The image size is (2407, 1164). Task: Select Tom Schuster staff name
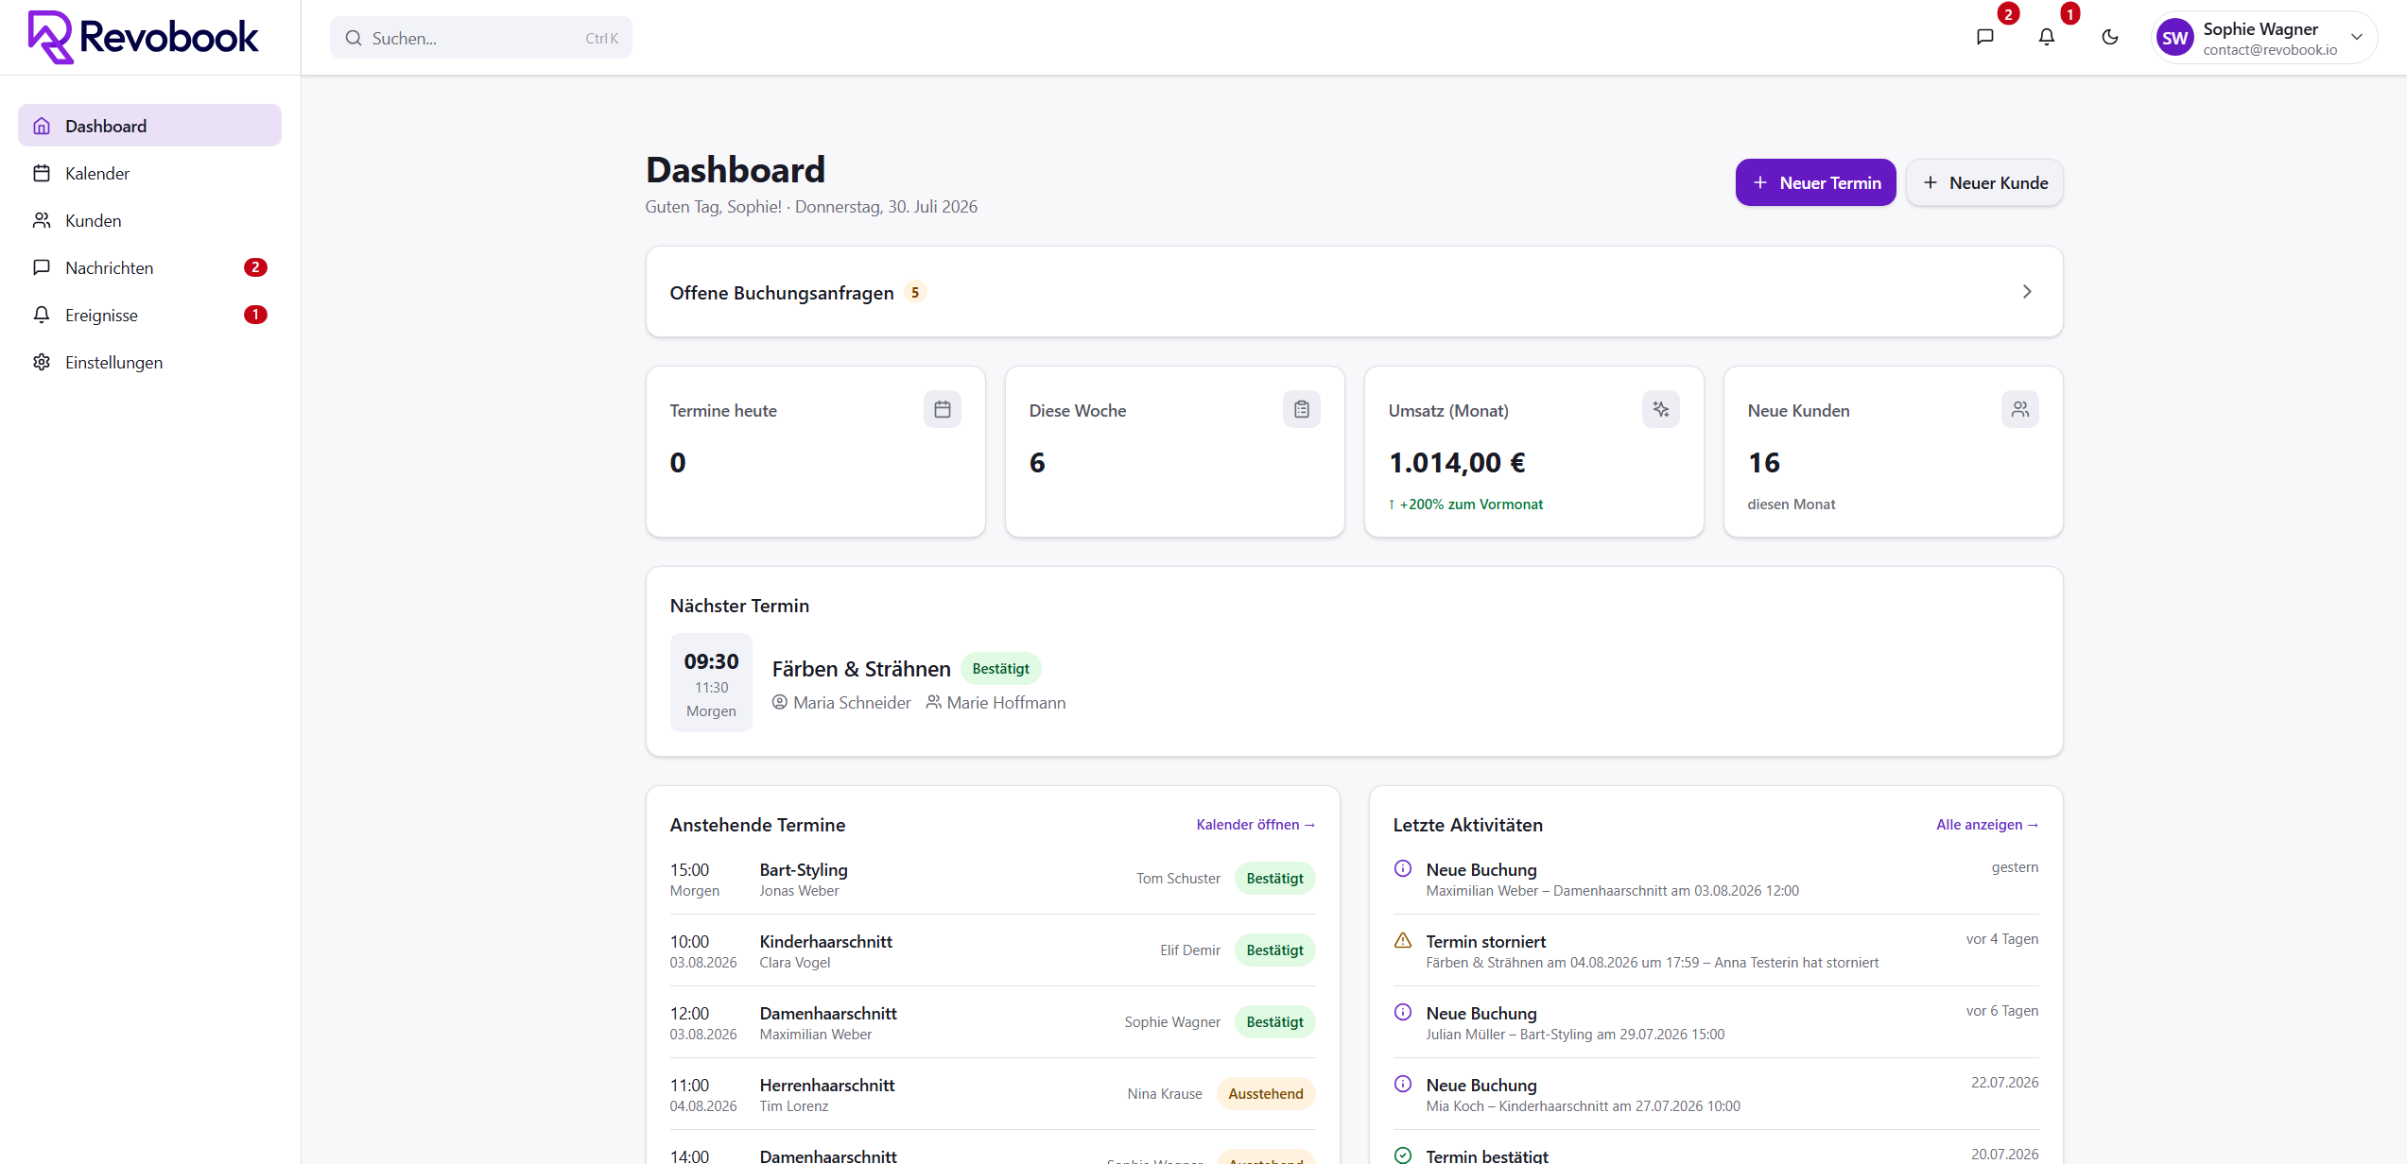point(1178,879)
